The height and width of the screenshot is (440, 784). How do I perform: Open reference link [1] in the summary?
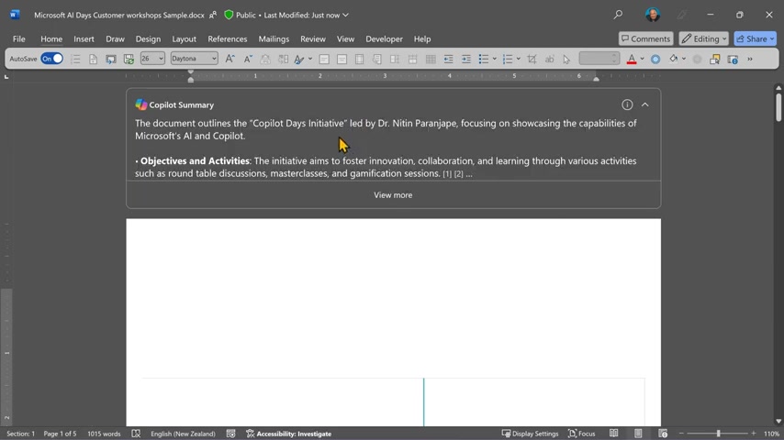point(447,174)
